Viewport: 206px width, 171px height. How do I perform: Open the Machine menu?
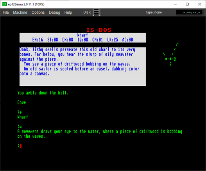[20, 13]
